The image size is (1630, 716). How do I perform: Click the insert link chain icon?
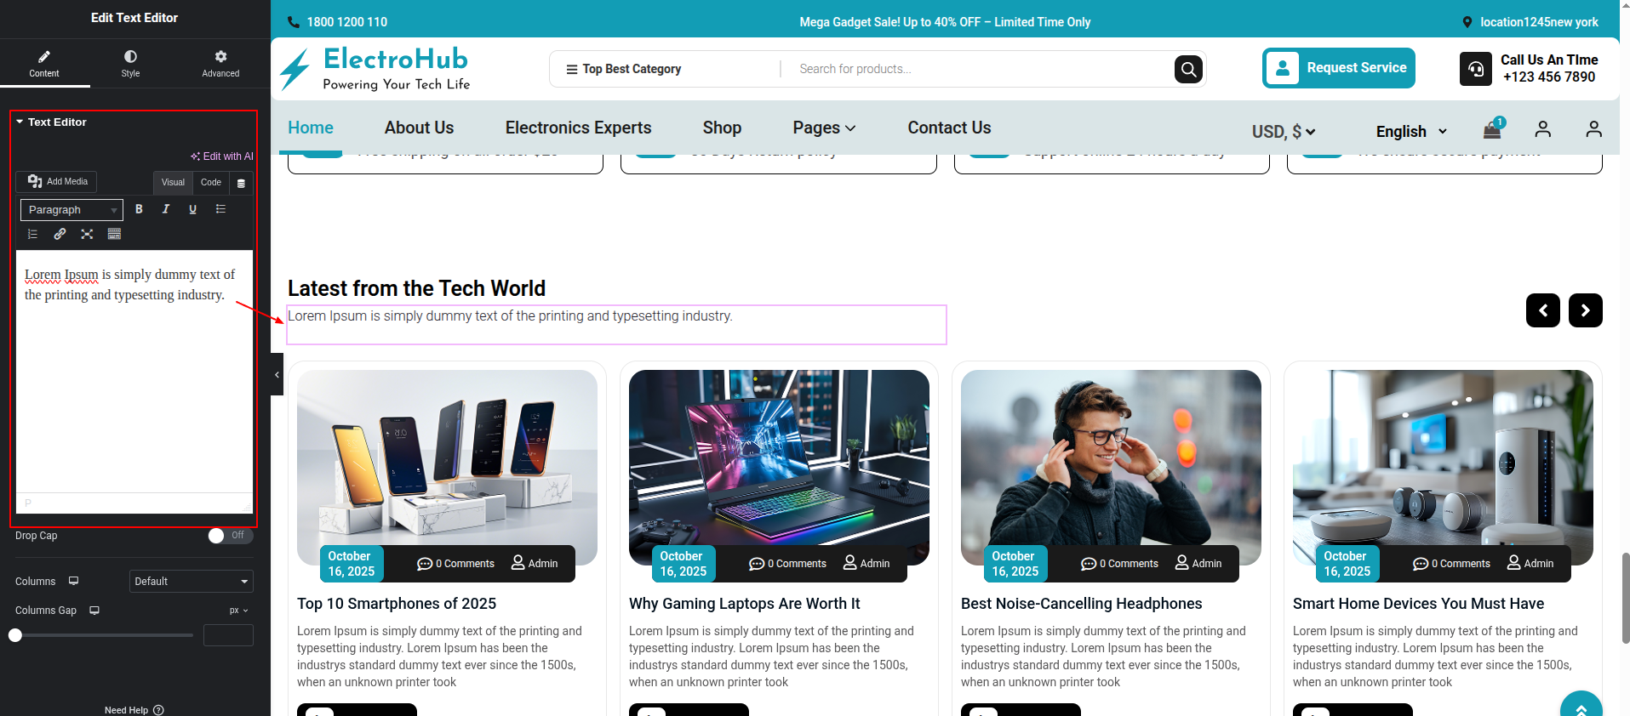60,234
